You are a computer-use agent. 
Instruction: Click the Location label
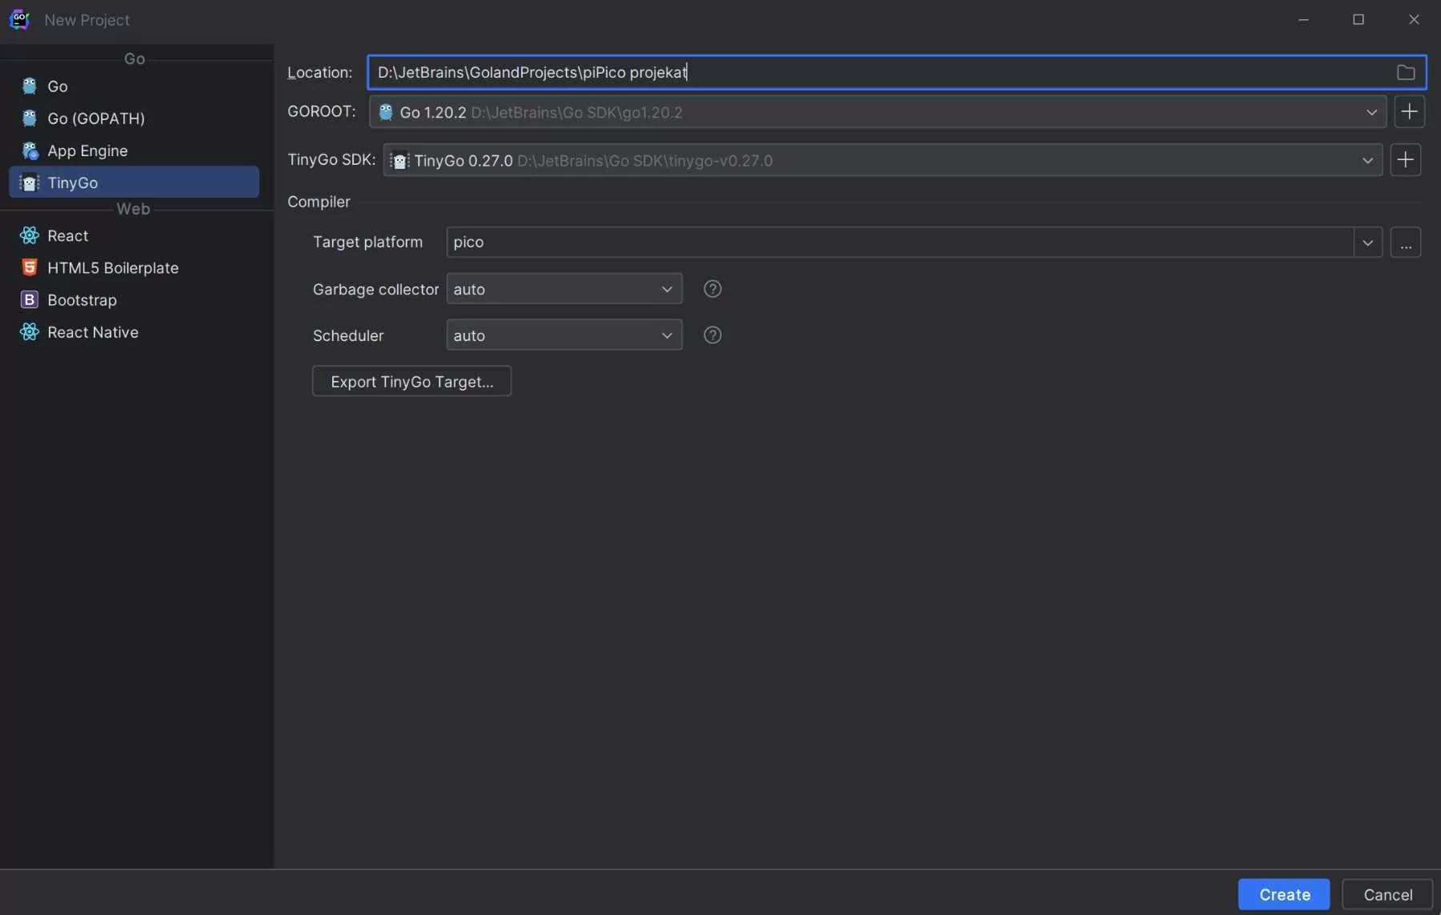click(x=319, y=72)
